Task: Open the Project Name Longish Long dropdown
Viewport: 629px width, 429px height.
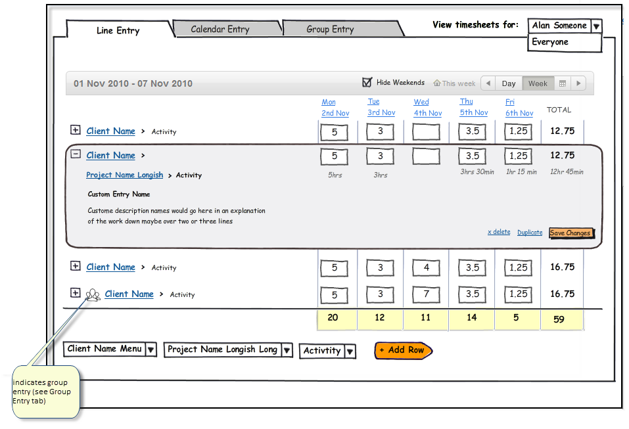Action: click(x=287, y=350)
